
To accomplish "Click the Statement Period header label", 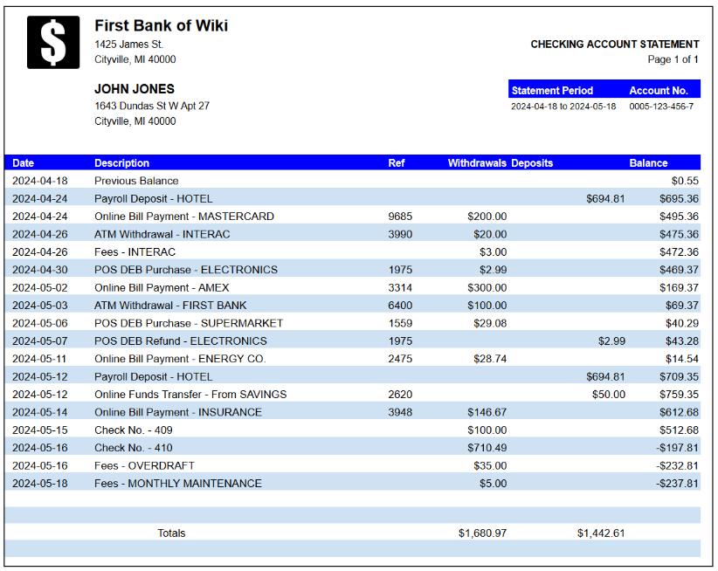I will click(x=552, y=91).
